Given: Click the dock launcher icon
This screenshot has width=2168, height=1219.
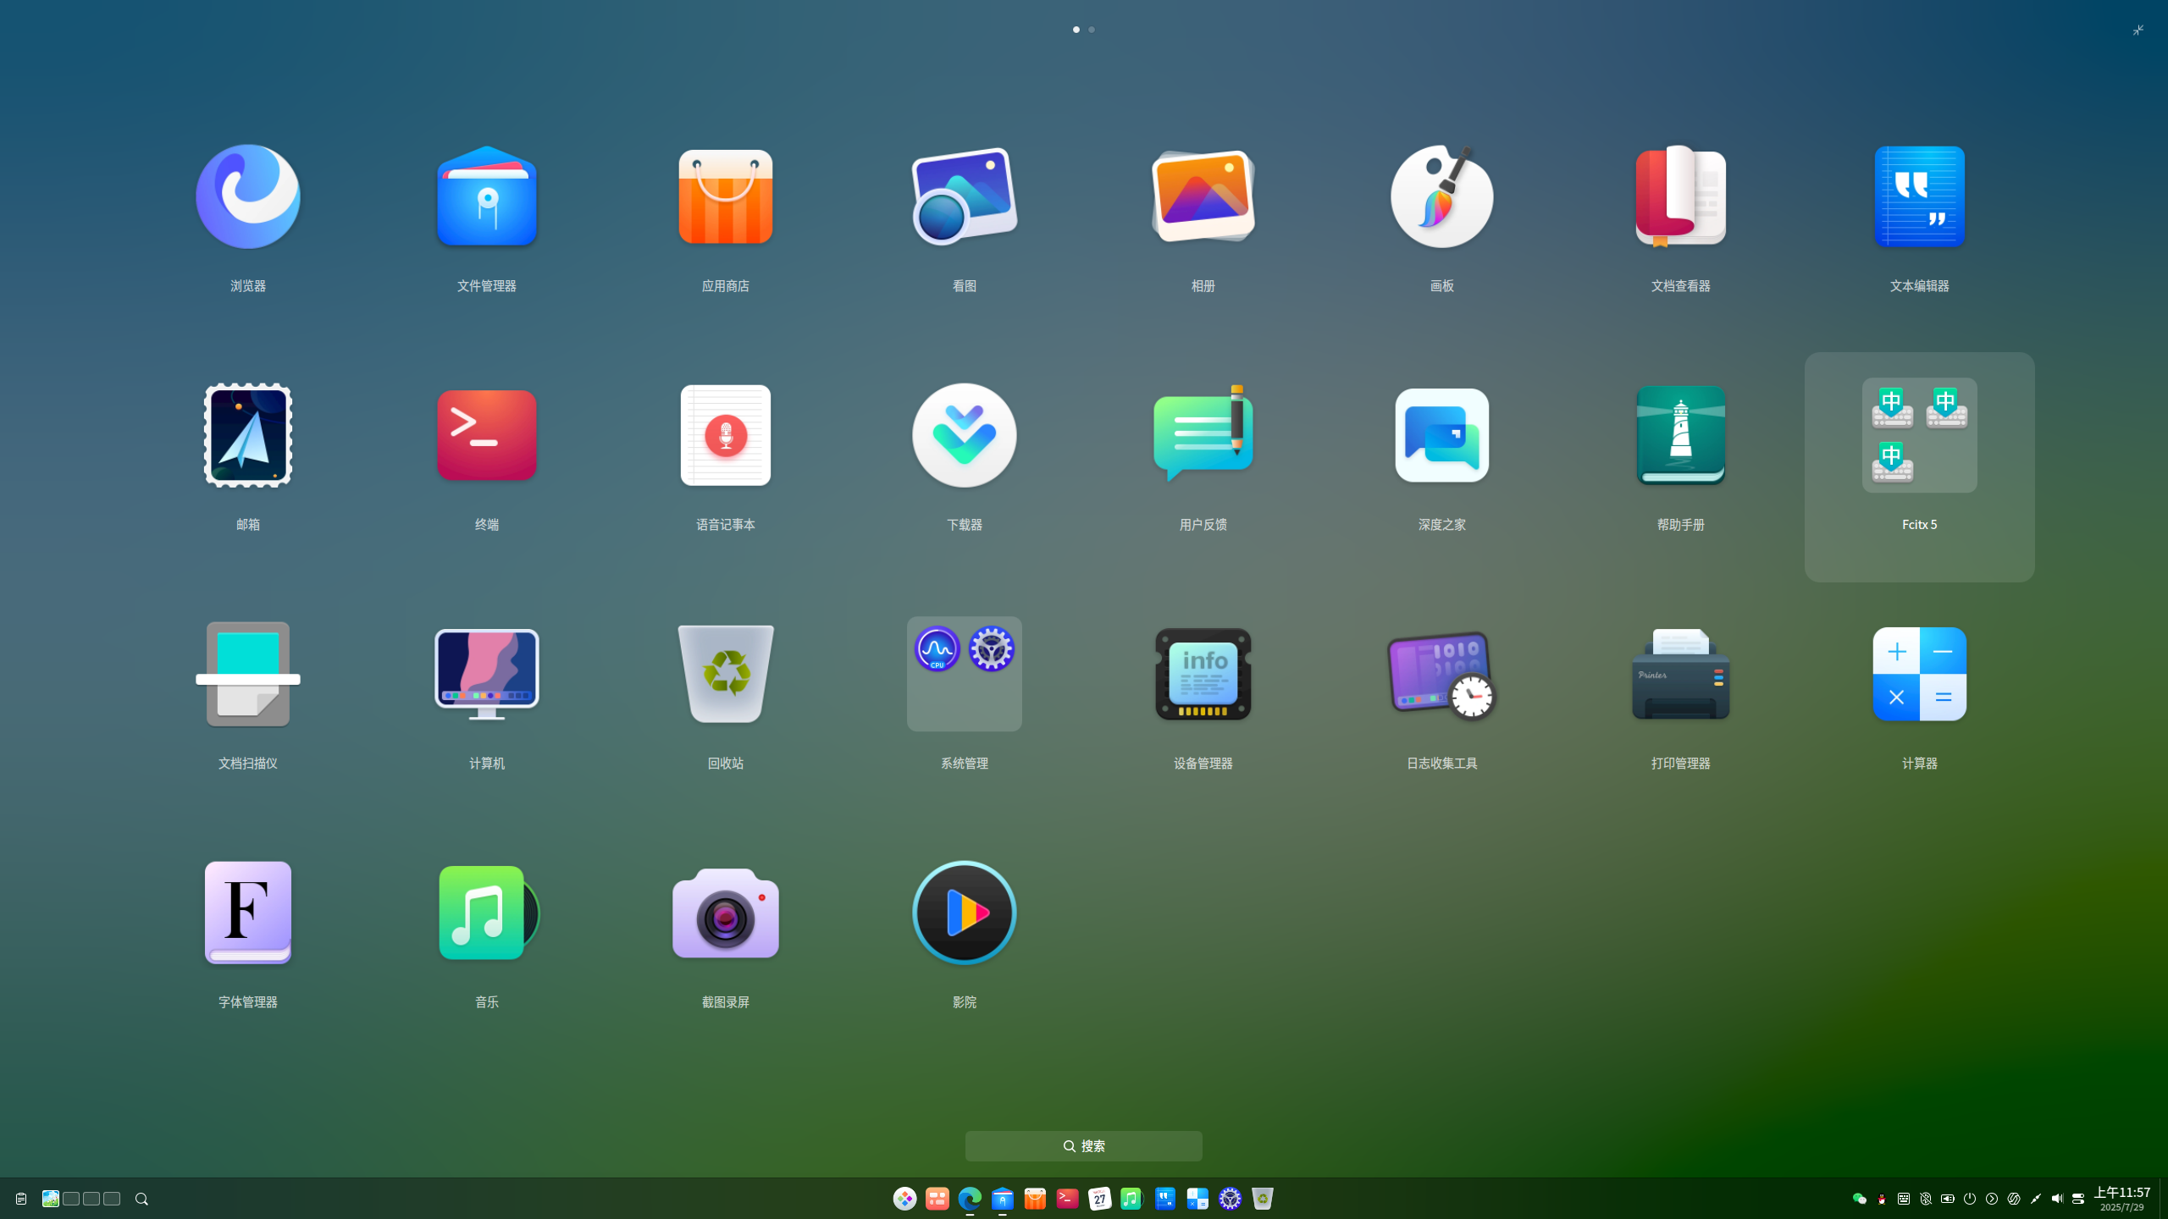Looking at the screenshot, I should (904, 1198).
